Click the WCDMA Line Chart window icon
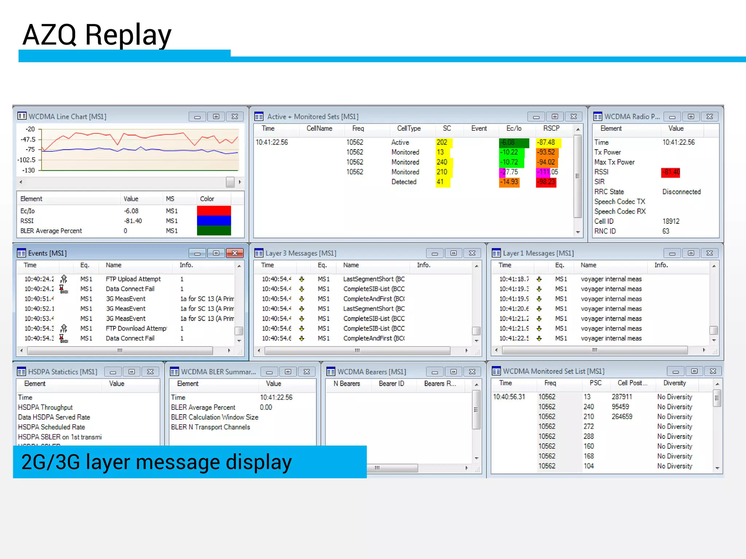746x559 pixels. coord(22,116)
